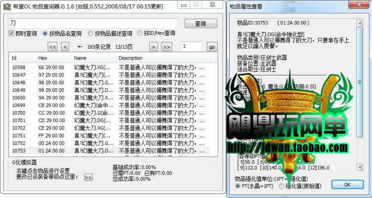The height and width of the screenshot is (198, 372).
Task: Sort by the Name column header
Action: pyautogui.click(x=94, y=58)
